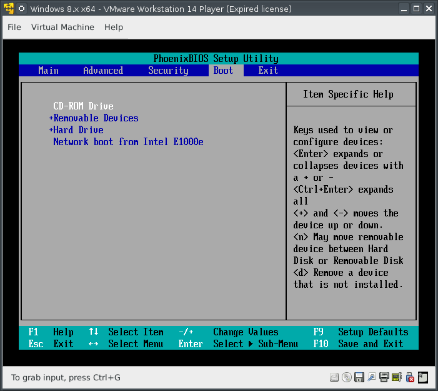Maximize the VMware Player window
Image resolution: width=438 pixels, height=391 pixels.
click(x=416, y=9)
